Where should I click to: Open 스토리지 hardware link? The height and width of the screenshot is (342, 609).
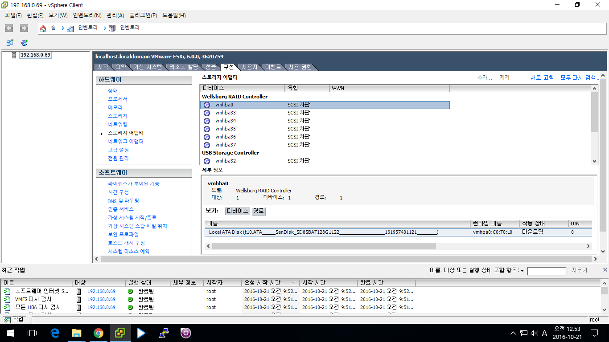pos(118,116)
